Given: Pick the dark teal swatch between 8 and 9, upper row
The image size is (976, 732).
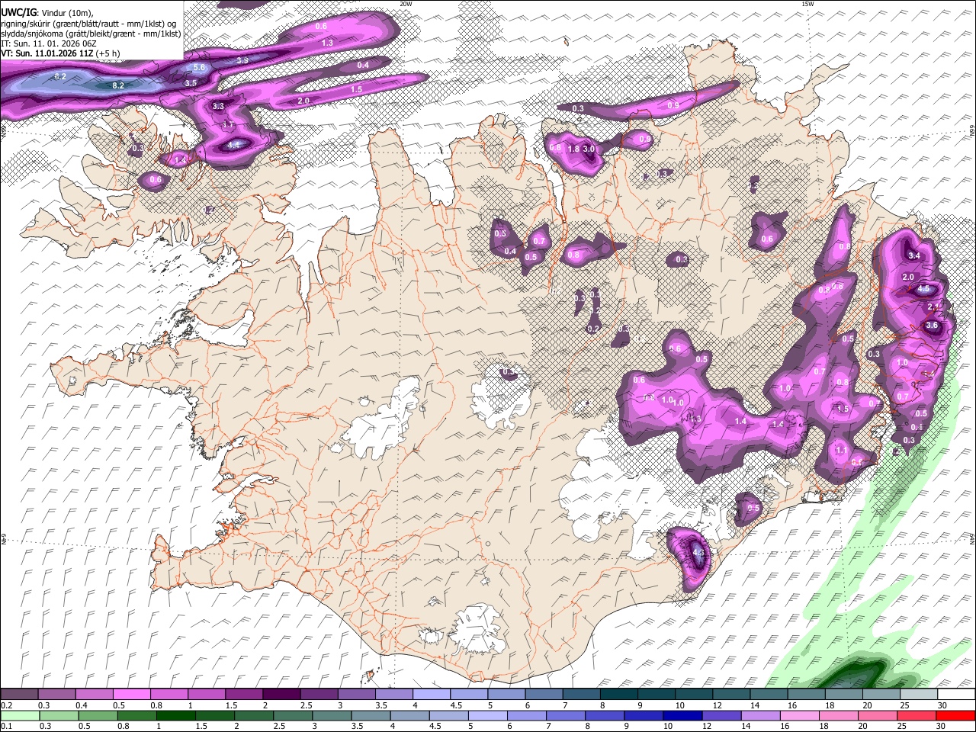Looking at the screenshot, I should pyautogui.click(x=618, y=695).
